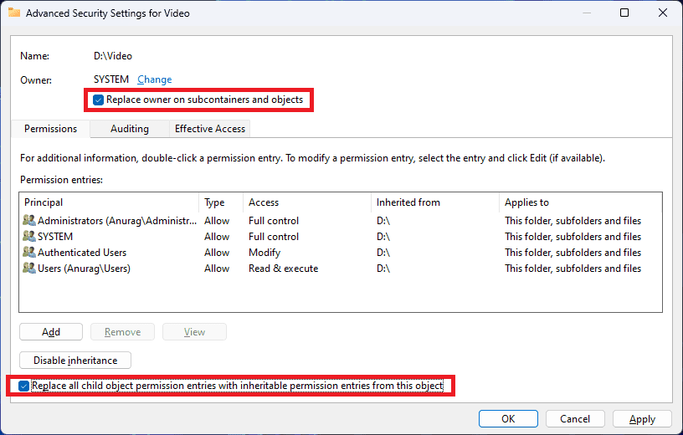Switch to the Auditing tab
Screen dimensions: 683x435
click(x=129, y=129)
